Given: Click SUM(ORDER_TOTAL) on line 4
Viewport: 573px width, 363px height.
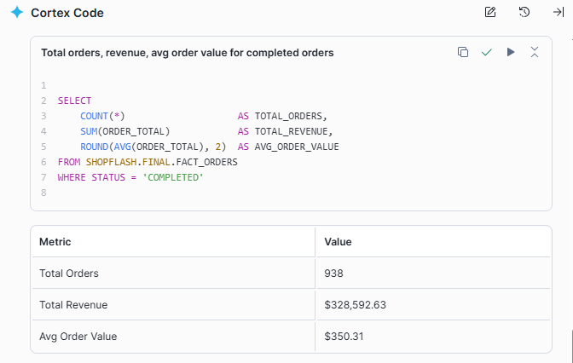Looking at the screenshot, I should pos(125,131).
